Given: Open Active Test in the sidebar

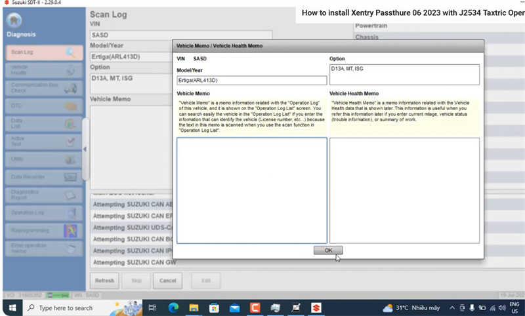Looking at the screenshot, I should (x=44, y=142).
